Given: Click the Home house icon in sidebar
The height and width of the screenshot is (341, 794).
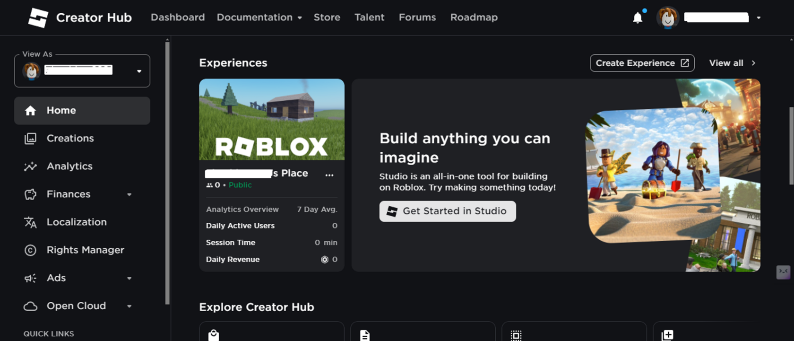Looking at the screenshot, I should point(30,111).
